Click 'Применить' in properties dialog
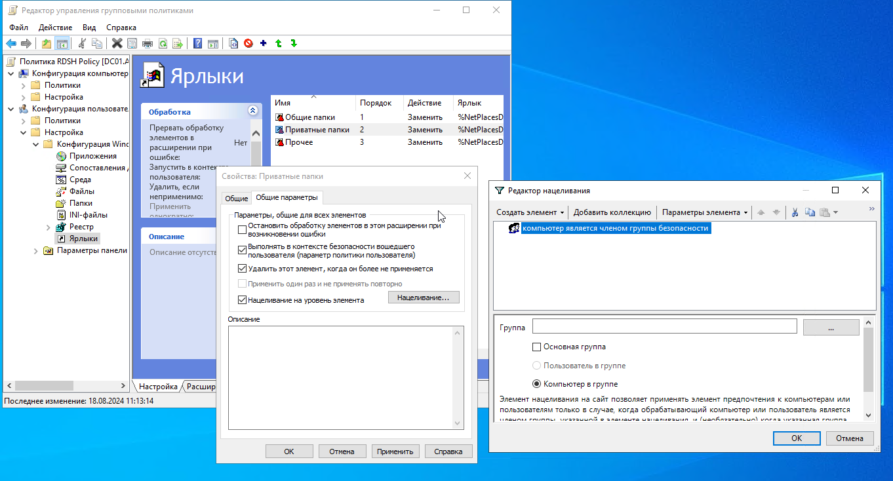Viewport: 893px width, 481px height. click(x=395, y=452)
